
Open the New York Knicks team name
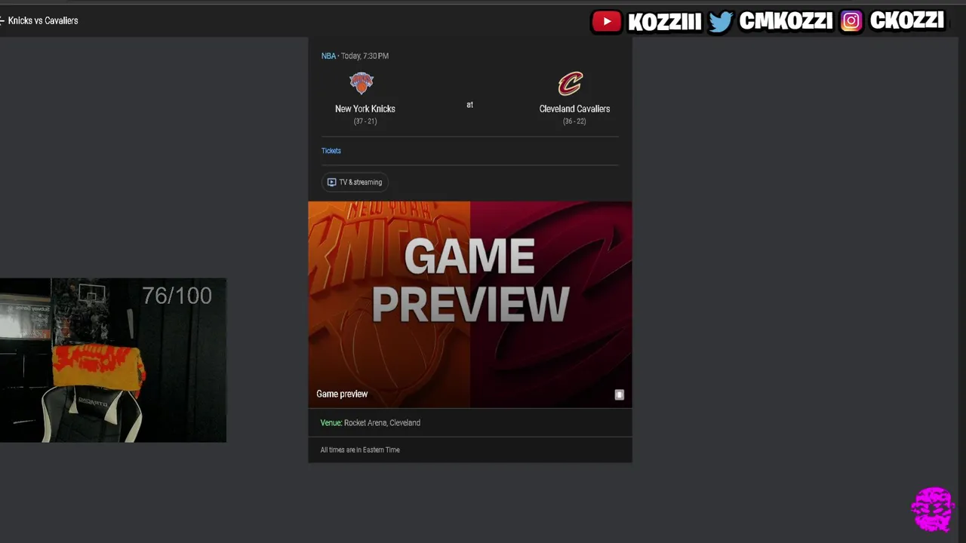[365, 109]
